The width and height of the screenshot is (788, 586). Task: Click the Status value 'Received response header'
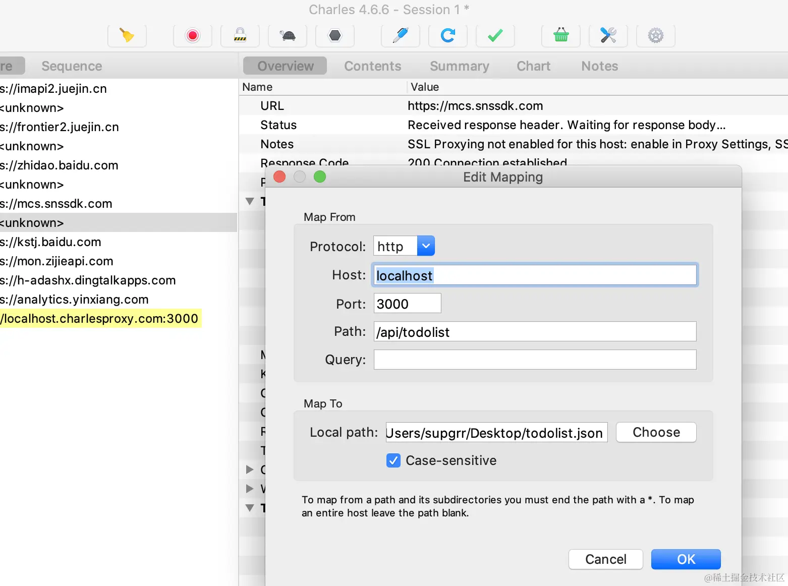pos(567,125)
